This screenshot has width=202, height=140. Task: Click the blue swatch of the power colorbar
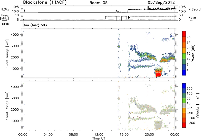(x=184, y=73)
